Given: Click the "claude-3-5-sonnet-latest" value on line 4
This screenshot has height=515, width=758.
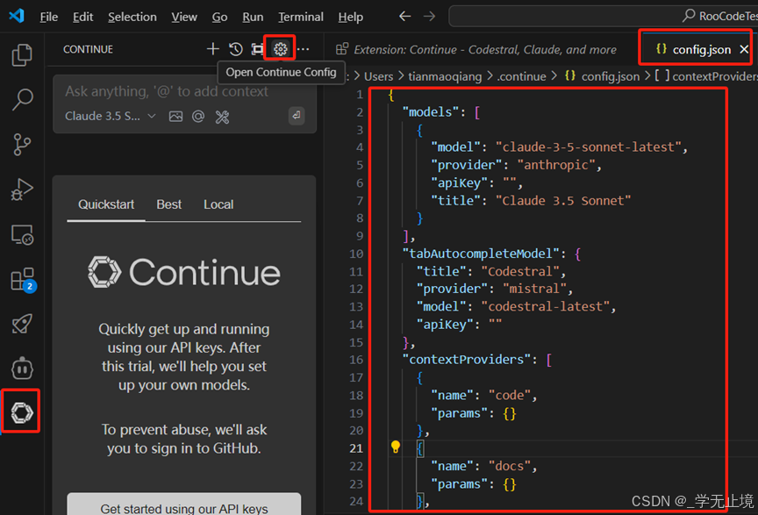Looking at the screenshot, I should point(589,147).
